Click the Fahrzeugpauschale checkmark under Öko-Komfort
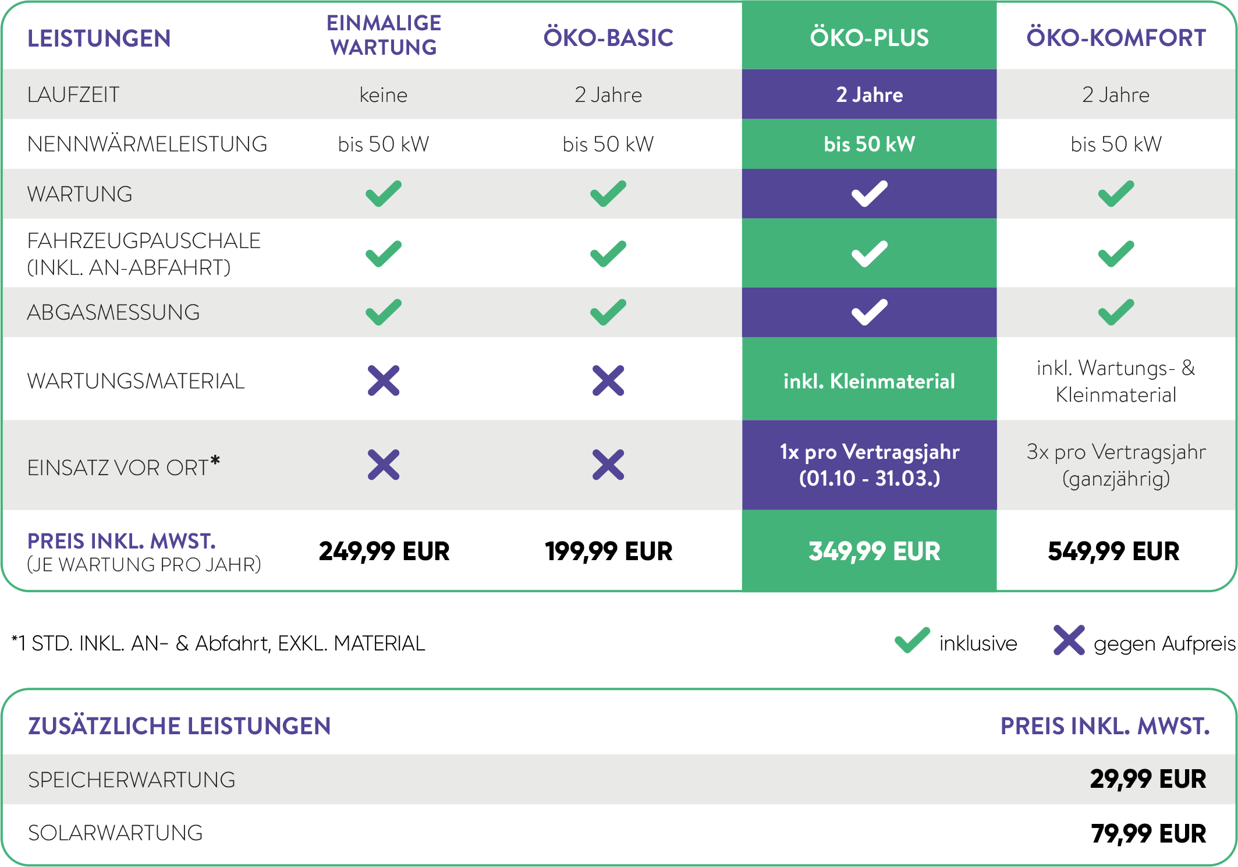This screenshot has height=867, width=1238. [x=1116, y=253]
